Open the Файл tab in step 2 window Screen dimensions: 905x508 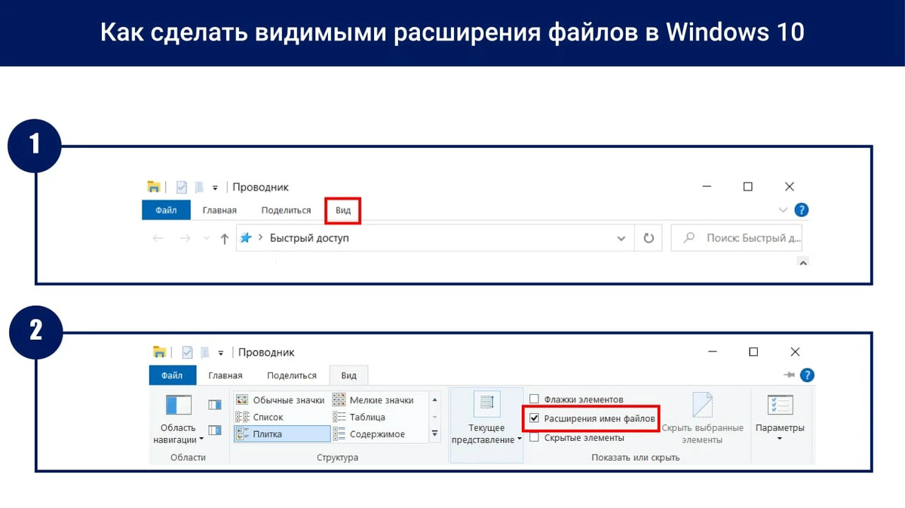tap(172, 375)
